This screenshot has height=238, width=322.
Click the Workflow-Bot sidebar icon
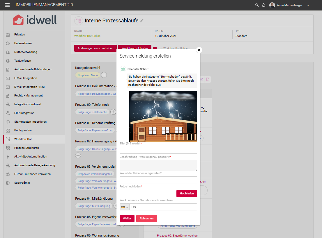[8, 139]
